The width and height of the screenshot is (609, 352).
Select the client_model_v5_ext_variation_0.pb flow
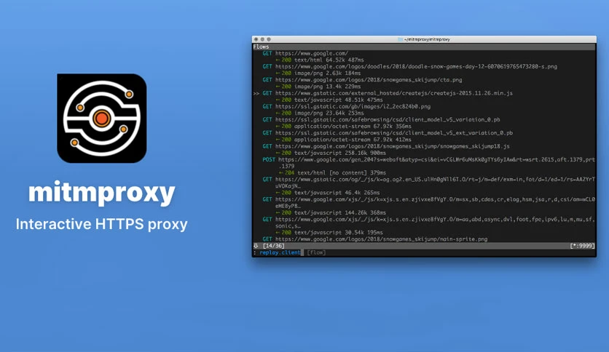(388, 133)
